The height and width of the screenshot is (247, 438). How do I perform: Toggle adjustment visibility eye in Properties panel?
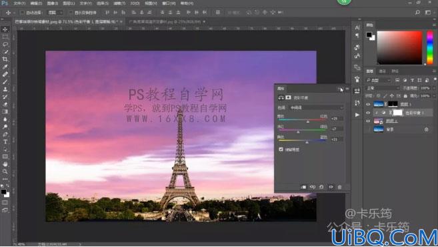(x=331, y=187)
